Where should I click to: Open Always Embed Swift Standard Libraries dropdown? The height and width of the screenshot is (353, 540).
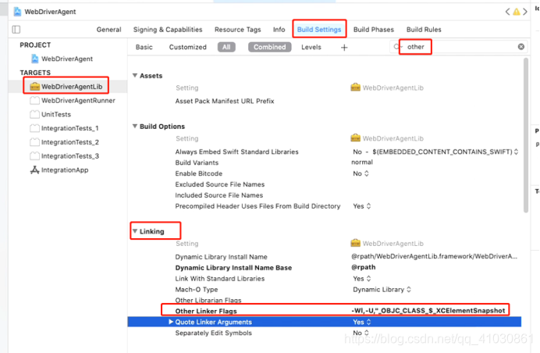click(x=516, y=152)
